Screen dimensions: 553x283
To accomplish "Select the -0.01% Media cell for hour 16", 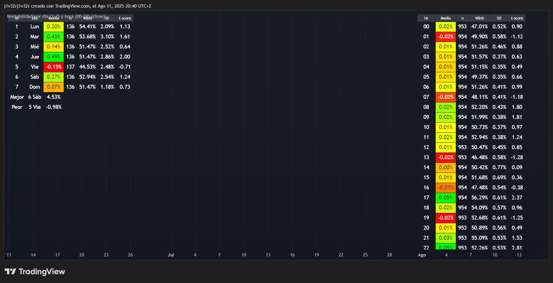I will click(x=446, y=188).
